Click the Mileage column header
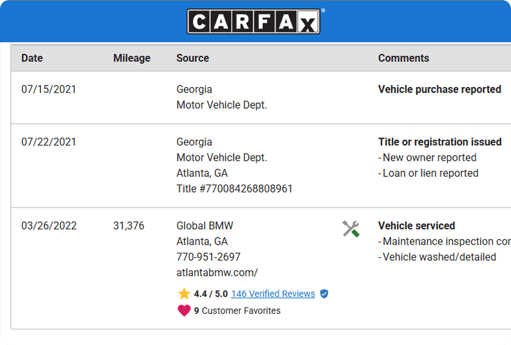This screenshot has height=345, width=511. pos(132,58)
